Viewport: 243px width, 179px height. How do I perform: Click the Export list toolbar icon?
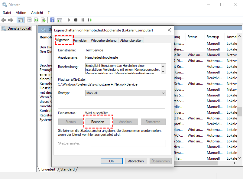(x=43, y=20)
